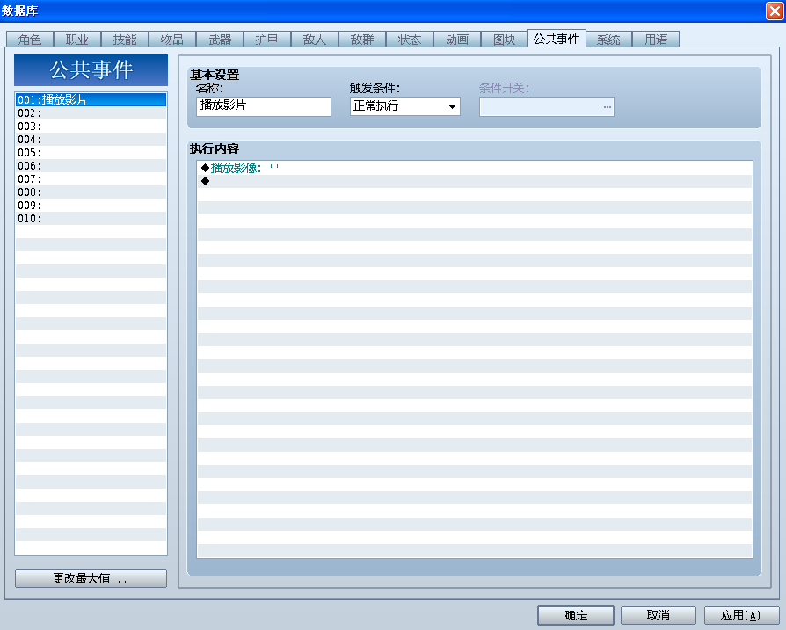Select common event row 002
This screenshot has height=630, width=786.
[91, 113]
